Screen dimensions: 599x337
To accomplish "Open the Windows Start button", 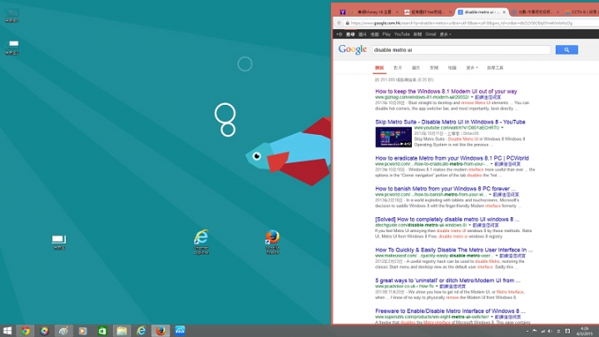I will [x=7, y=330].
